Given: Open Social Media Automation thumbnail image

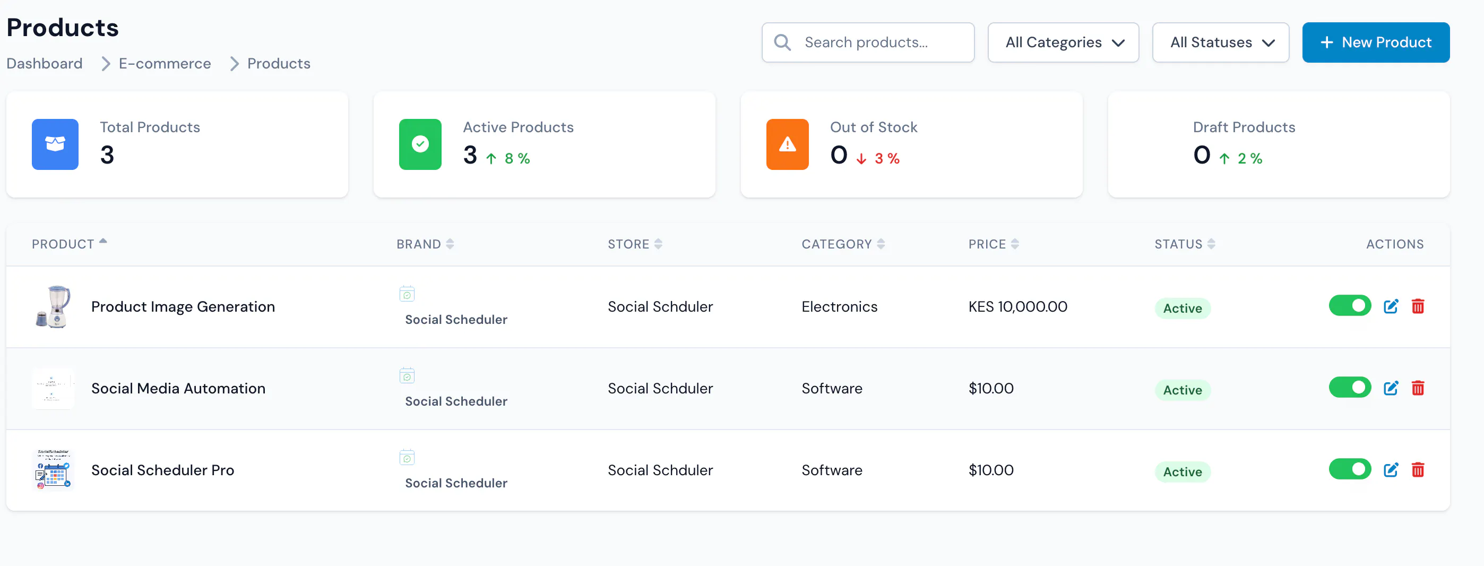Looking at the screenshot, I should (53, 388).
